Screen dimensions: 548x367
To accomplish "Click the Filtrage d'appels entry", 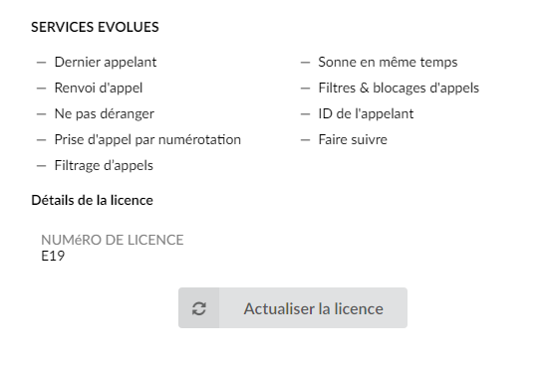I will pos(104,165).
